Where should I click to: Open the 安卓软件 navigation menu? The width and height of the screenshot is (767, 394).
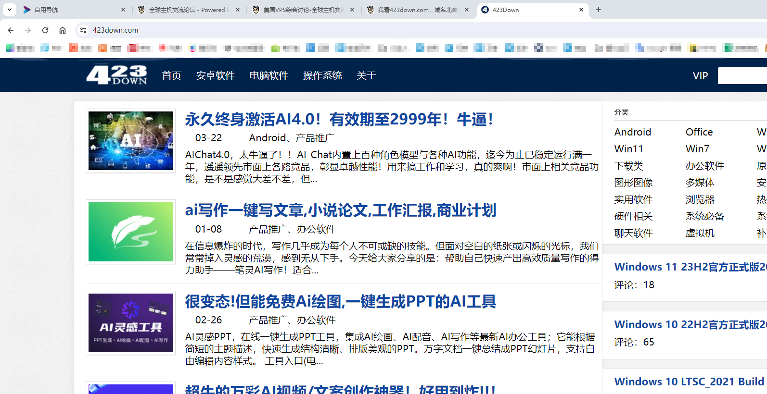[x=215, y=75]
